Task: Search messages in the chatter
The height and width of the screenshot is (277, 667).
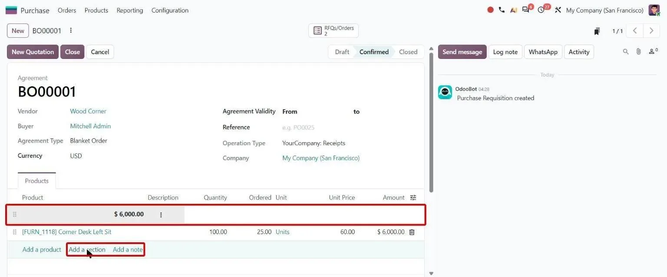Action: [626, 52]
